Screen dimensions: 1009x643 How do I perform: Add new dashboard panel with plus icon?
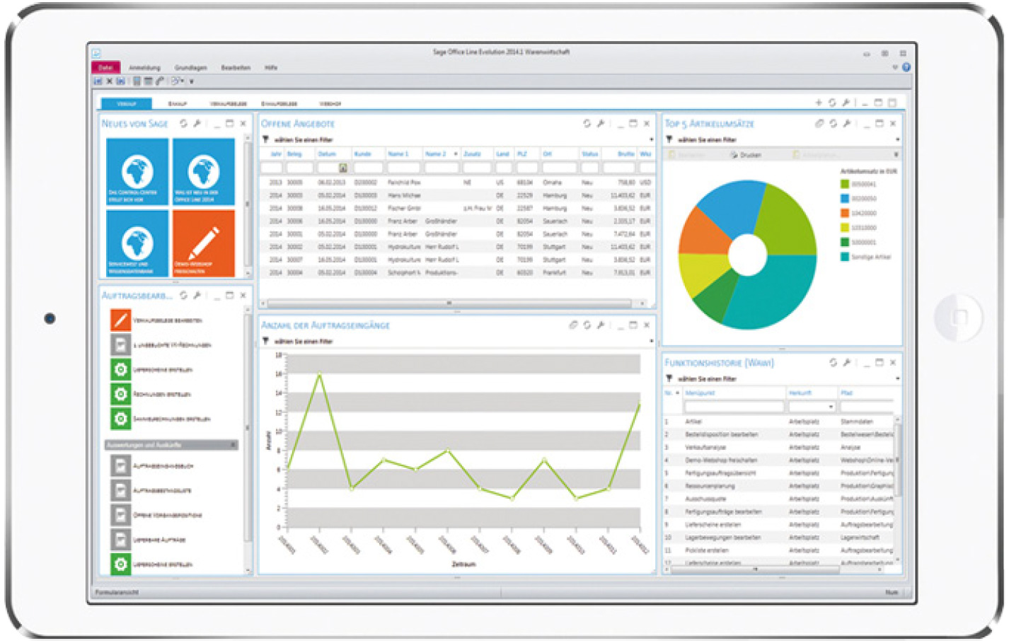(x=819, y=103)
